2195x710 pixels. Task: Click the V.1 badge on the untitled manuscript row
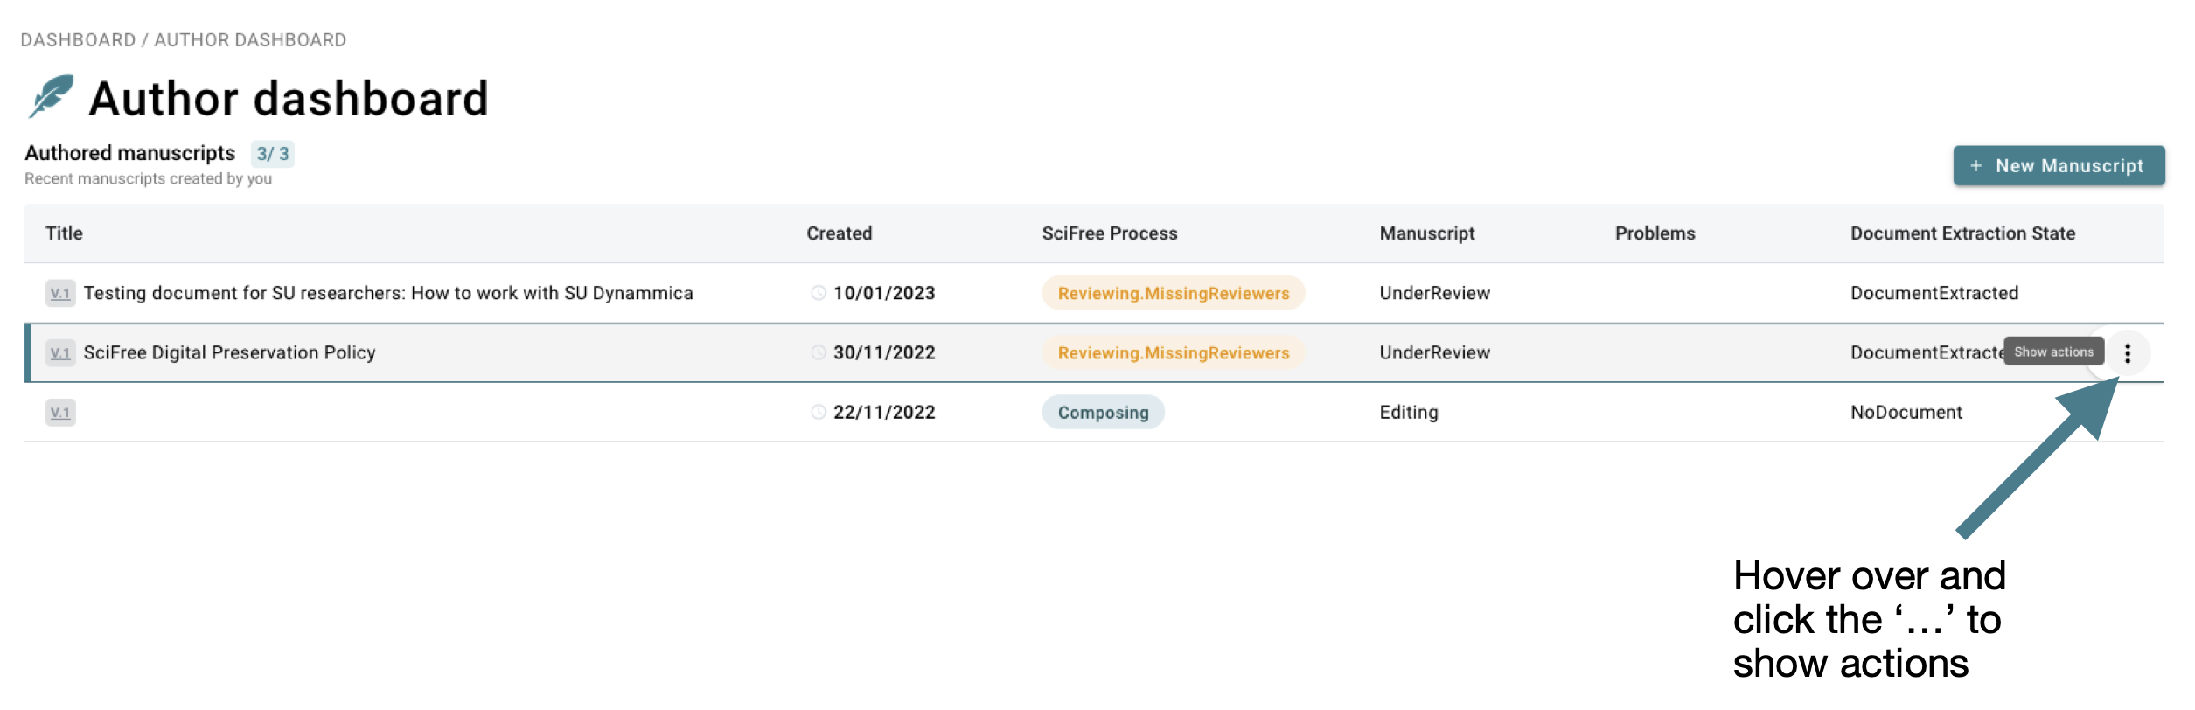point(60,412)
